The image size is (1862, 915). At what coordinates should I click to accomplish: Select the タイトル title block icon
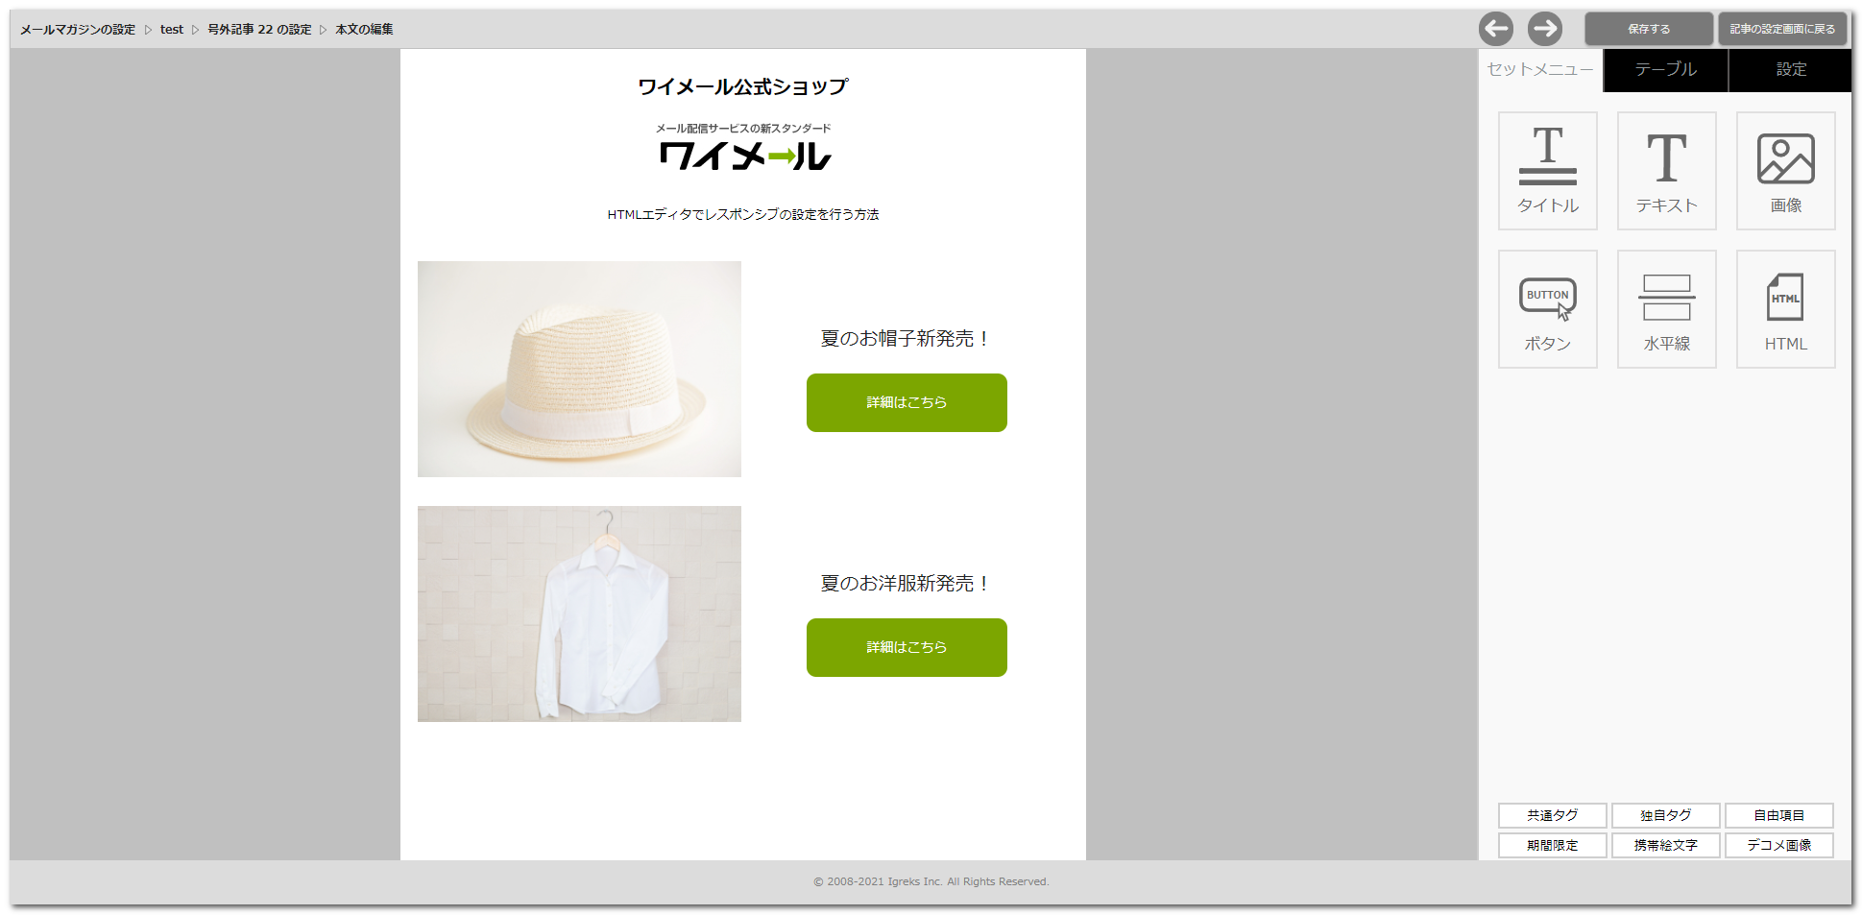[x=1547, y=171]
